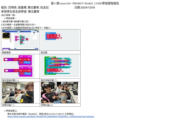
Task: Click the 程式碼 caption cell
Action: click(x=60, y=52)
